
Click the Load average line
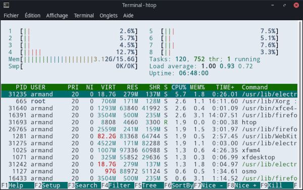pyautogui.click(x=201, y=66)
